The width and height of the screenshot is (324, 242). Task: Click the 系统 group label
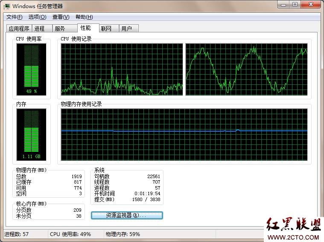[x=99, y=170]
